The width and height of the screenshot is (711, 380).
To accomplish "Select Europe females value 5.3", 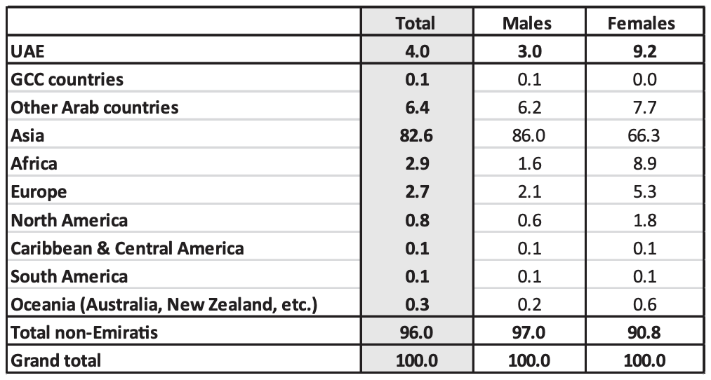I will (x=644, y=191).
